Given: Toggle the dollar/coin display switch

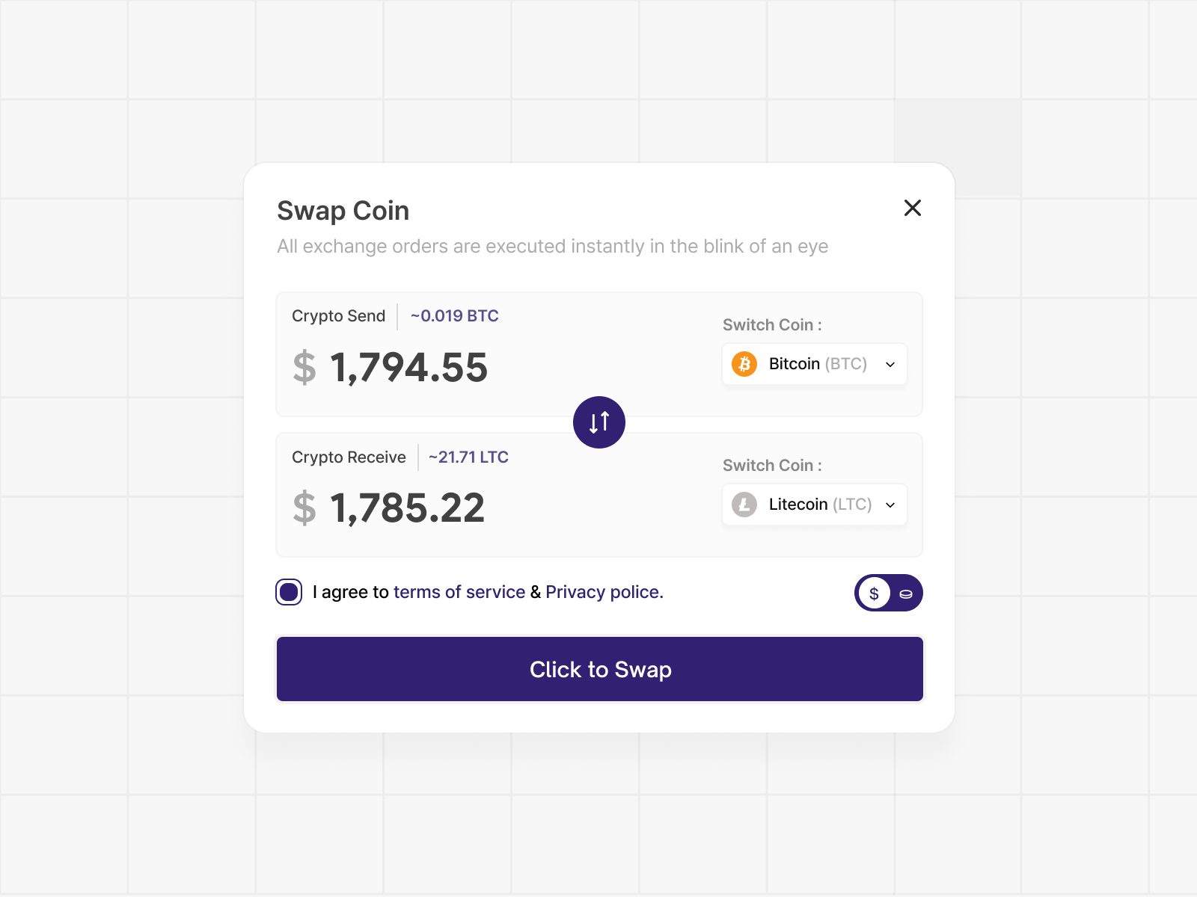Looking at the screenshot, I should point(889,593).
